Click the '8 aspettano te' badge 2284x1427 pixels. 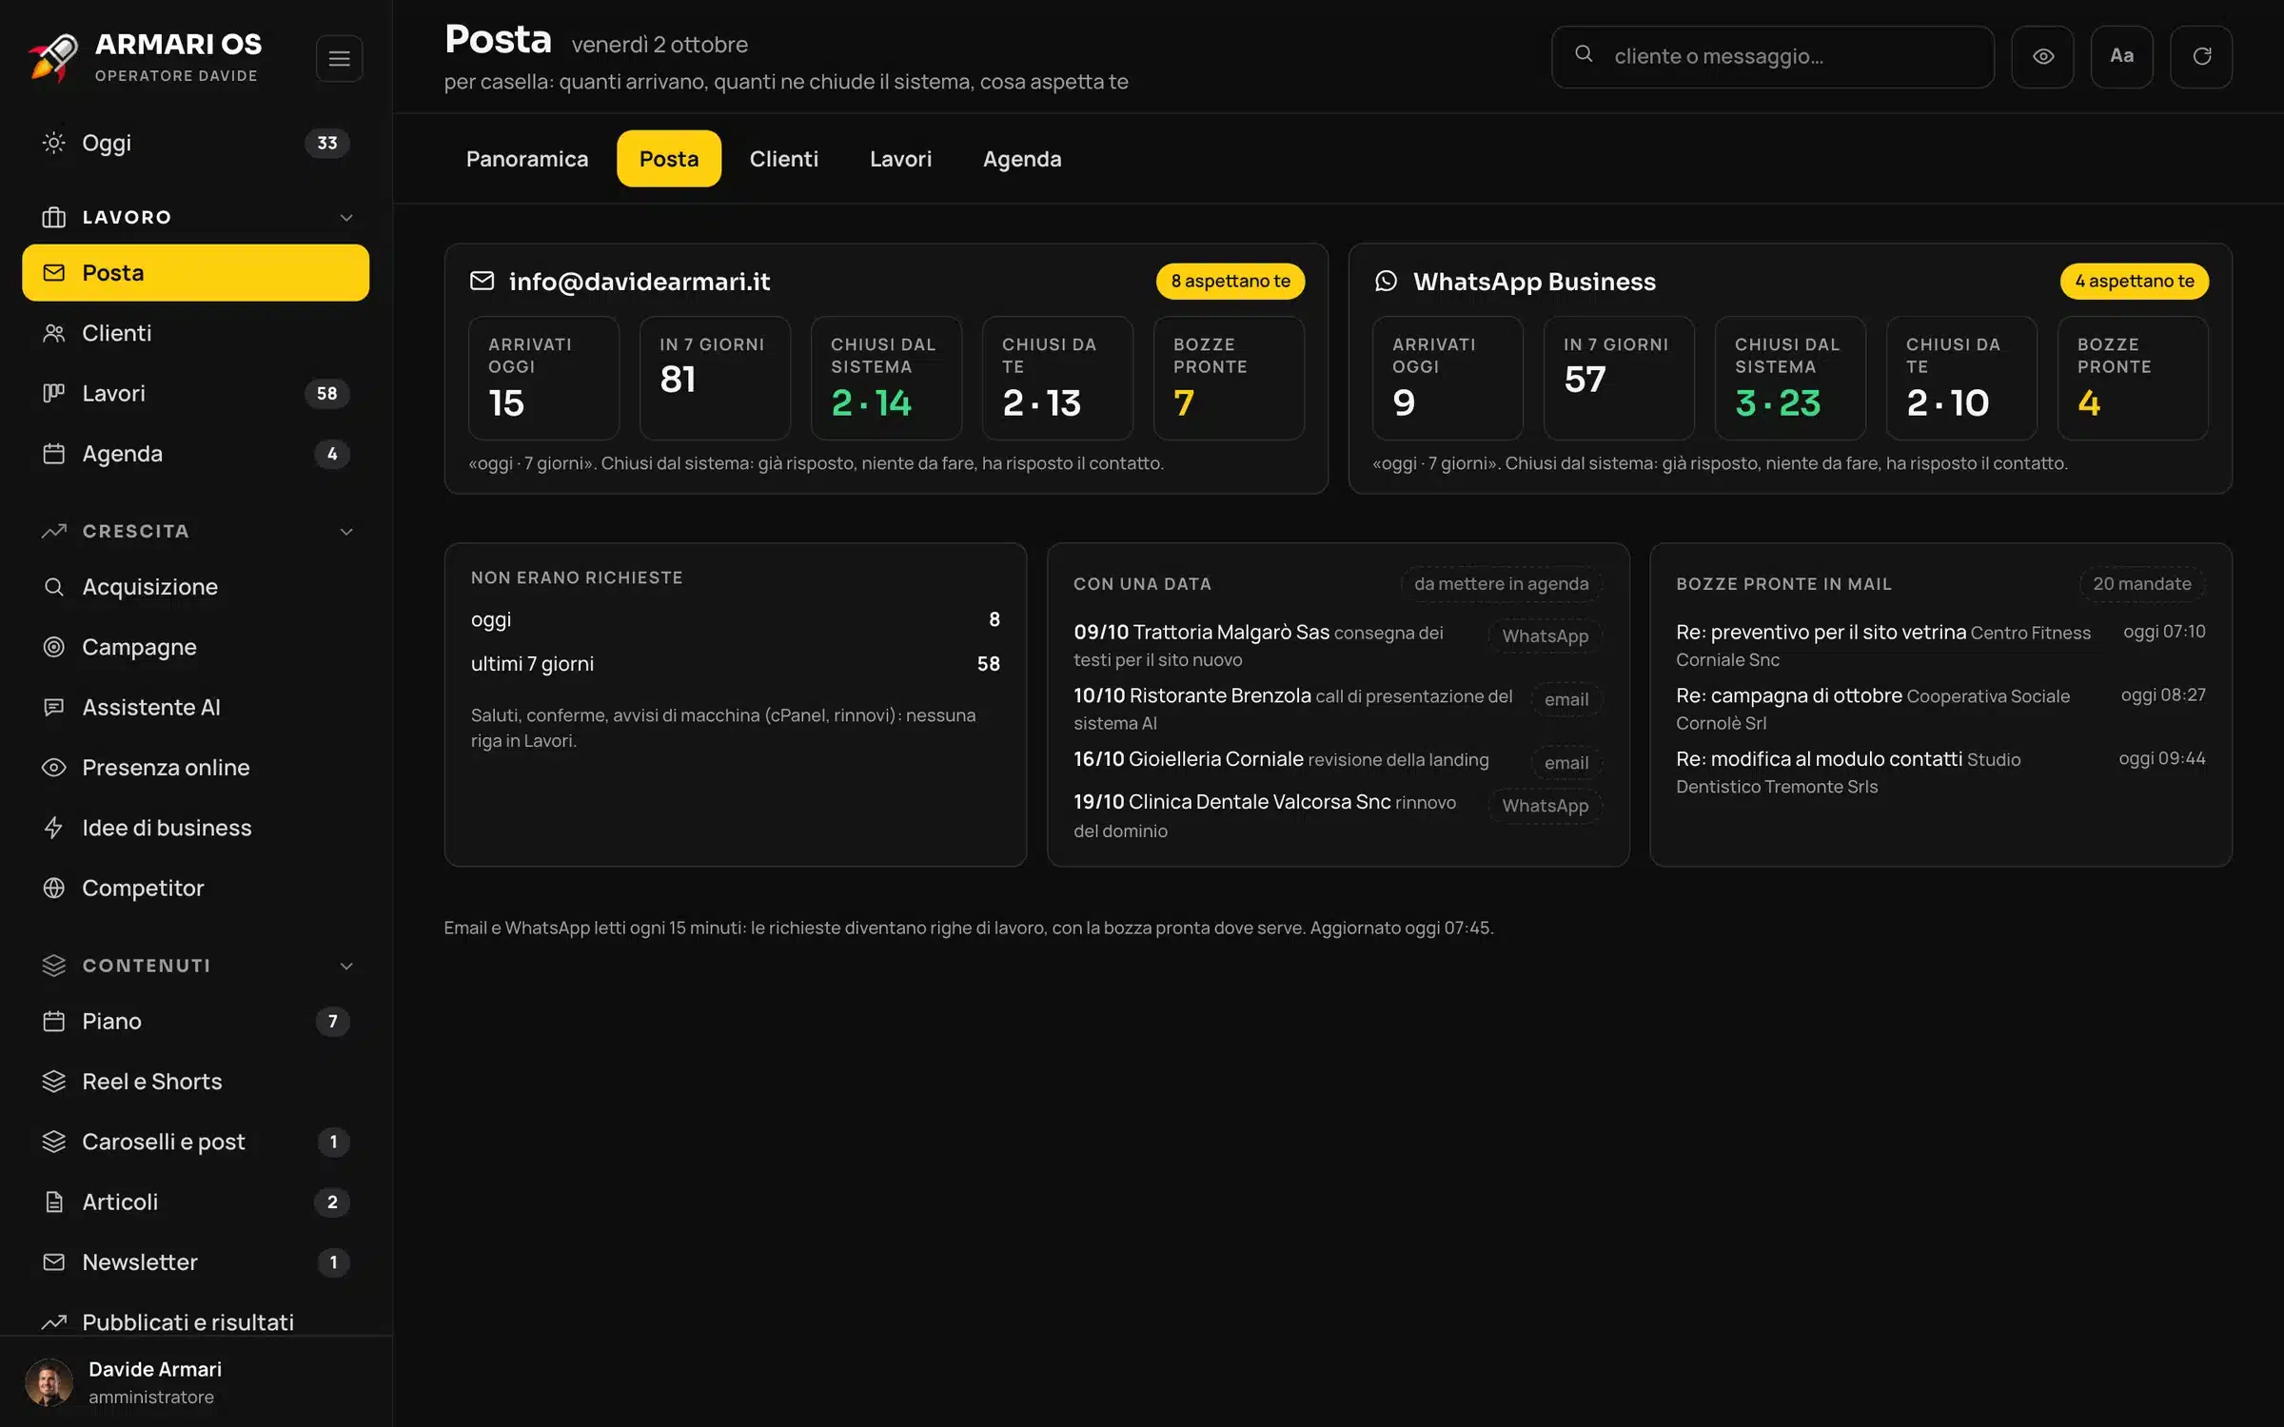(x=1231, y=282)
